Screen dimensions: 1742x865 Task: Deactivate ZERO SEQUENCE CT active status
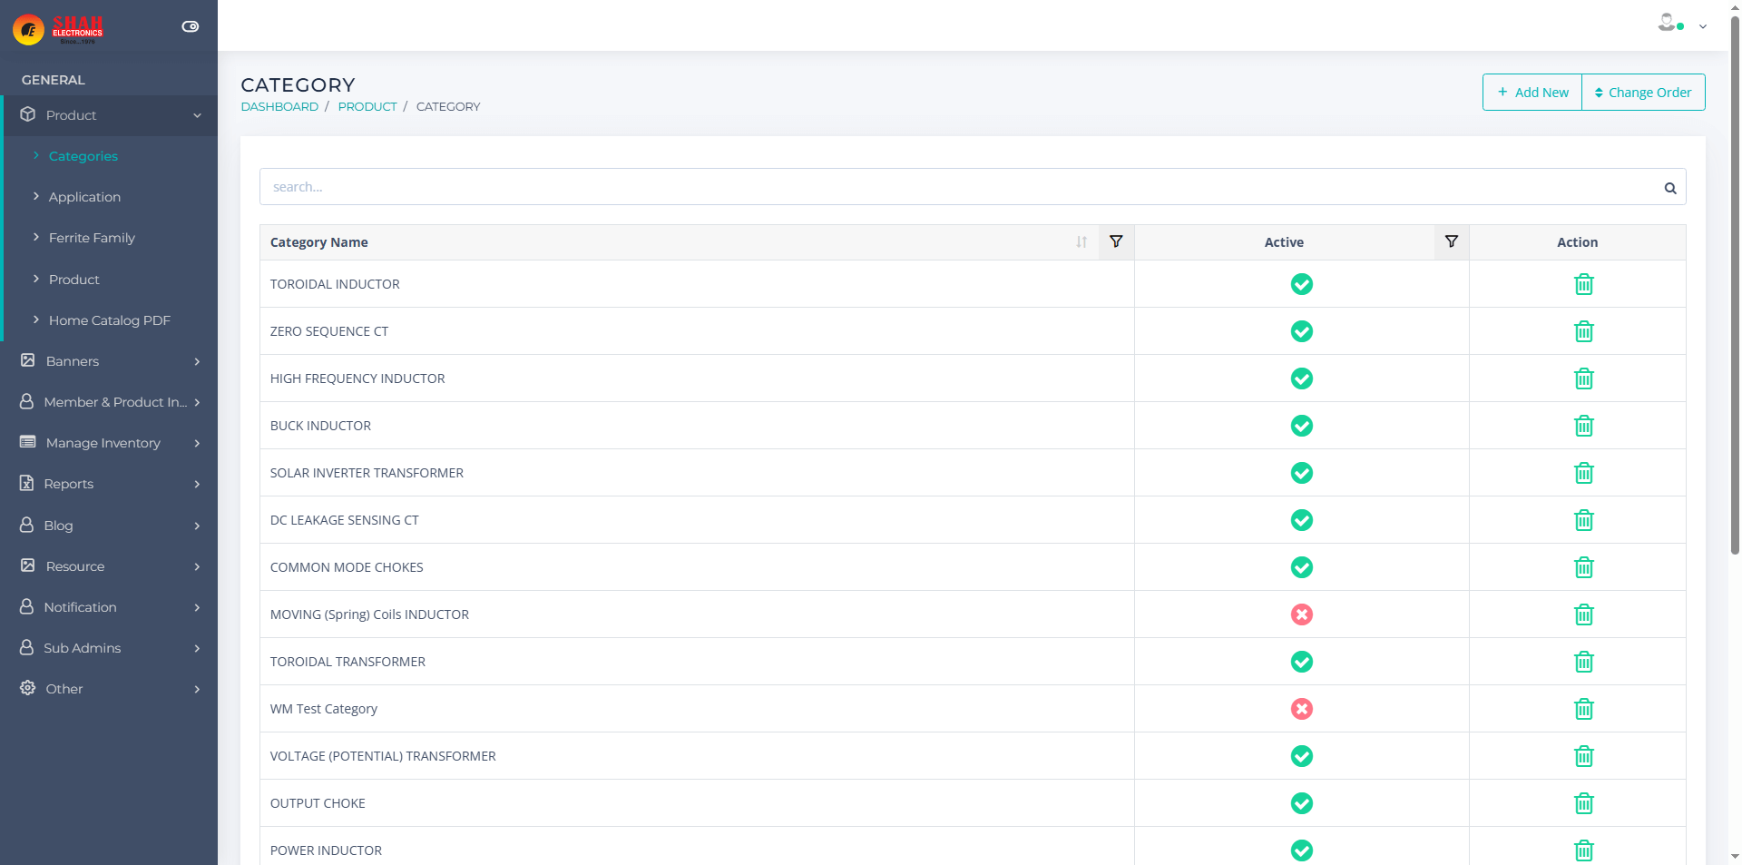1301,331
